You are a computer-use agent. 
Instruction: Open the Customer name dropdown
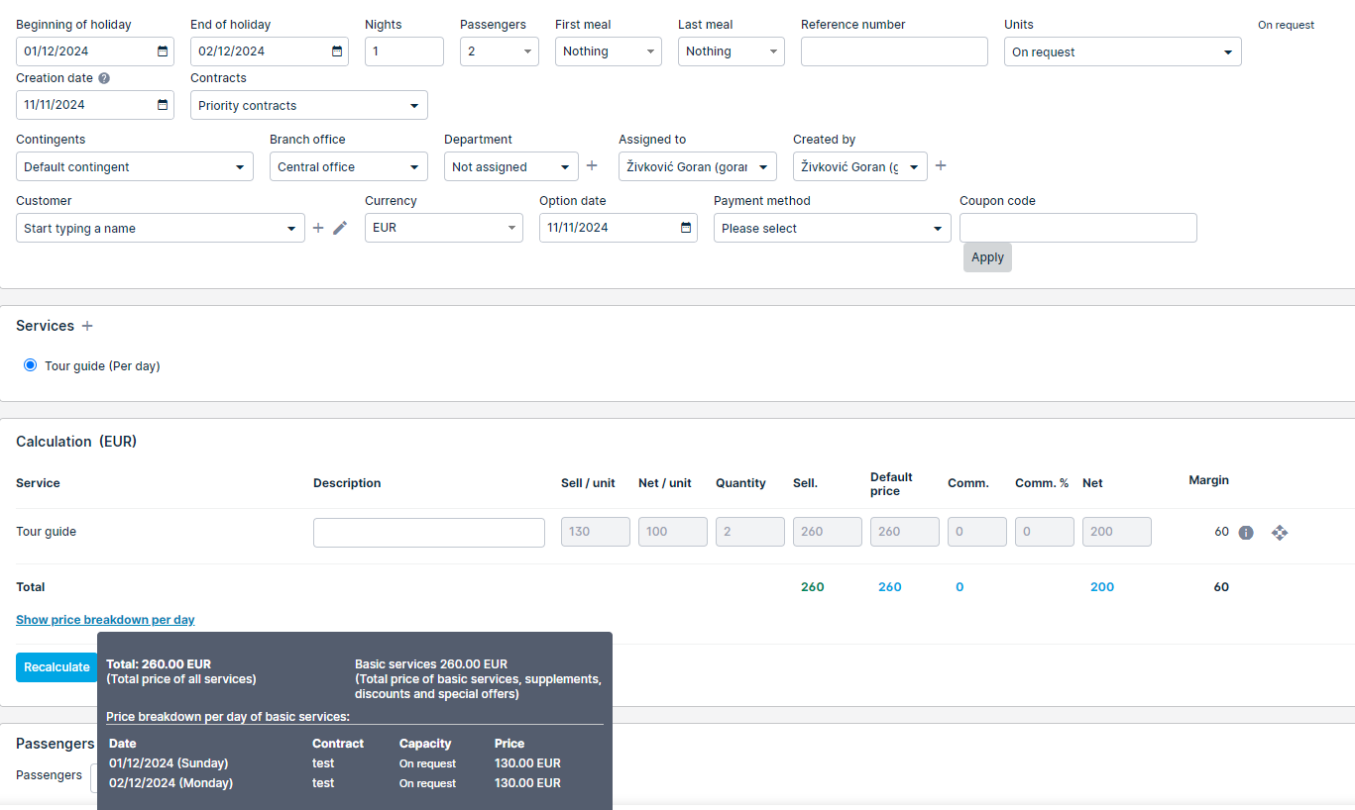[x=161, y=228]
